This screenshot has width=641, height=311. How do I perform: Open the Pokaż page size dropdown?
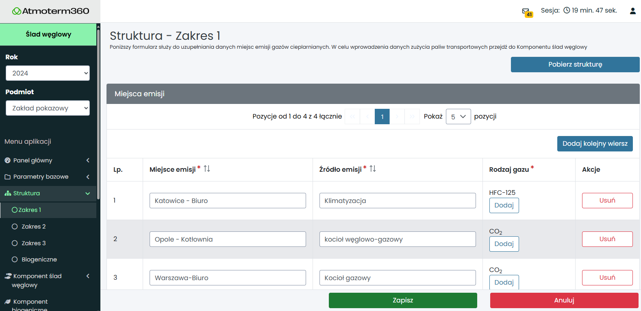[458, 117]
